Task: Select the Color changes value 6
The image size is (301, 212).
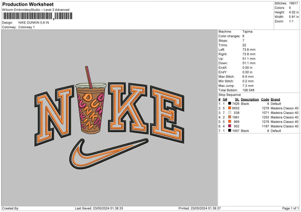Action: (x=243, y=36)
